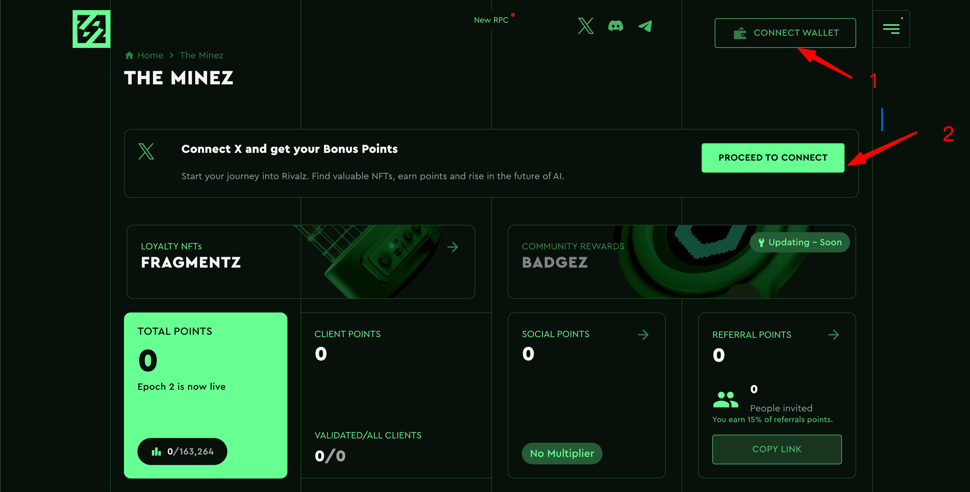This screenshot has height=492, width=970.
Task: Click the Total Points heading
Action: (175, 331)
